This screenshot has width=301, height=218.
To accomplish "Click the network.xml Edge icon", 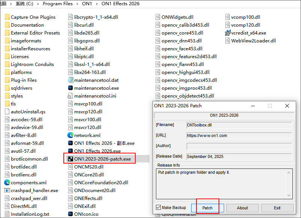I will click(x=70, y=135).
